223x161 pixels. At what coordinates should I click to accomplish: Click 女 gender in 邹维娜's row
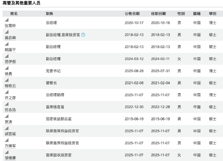[179, 155]
